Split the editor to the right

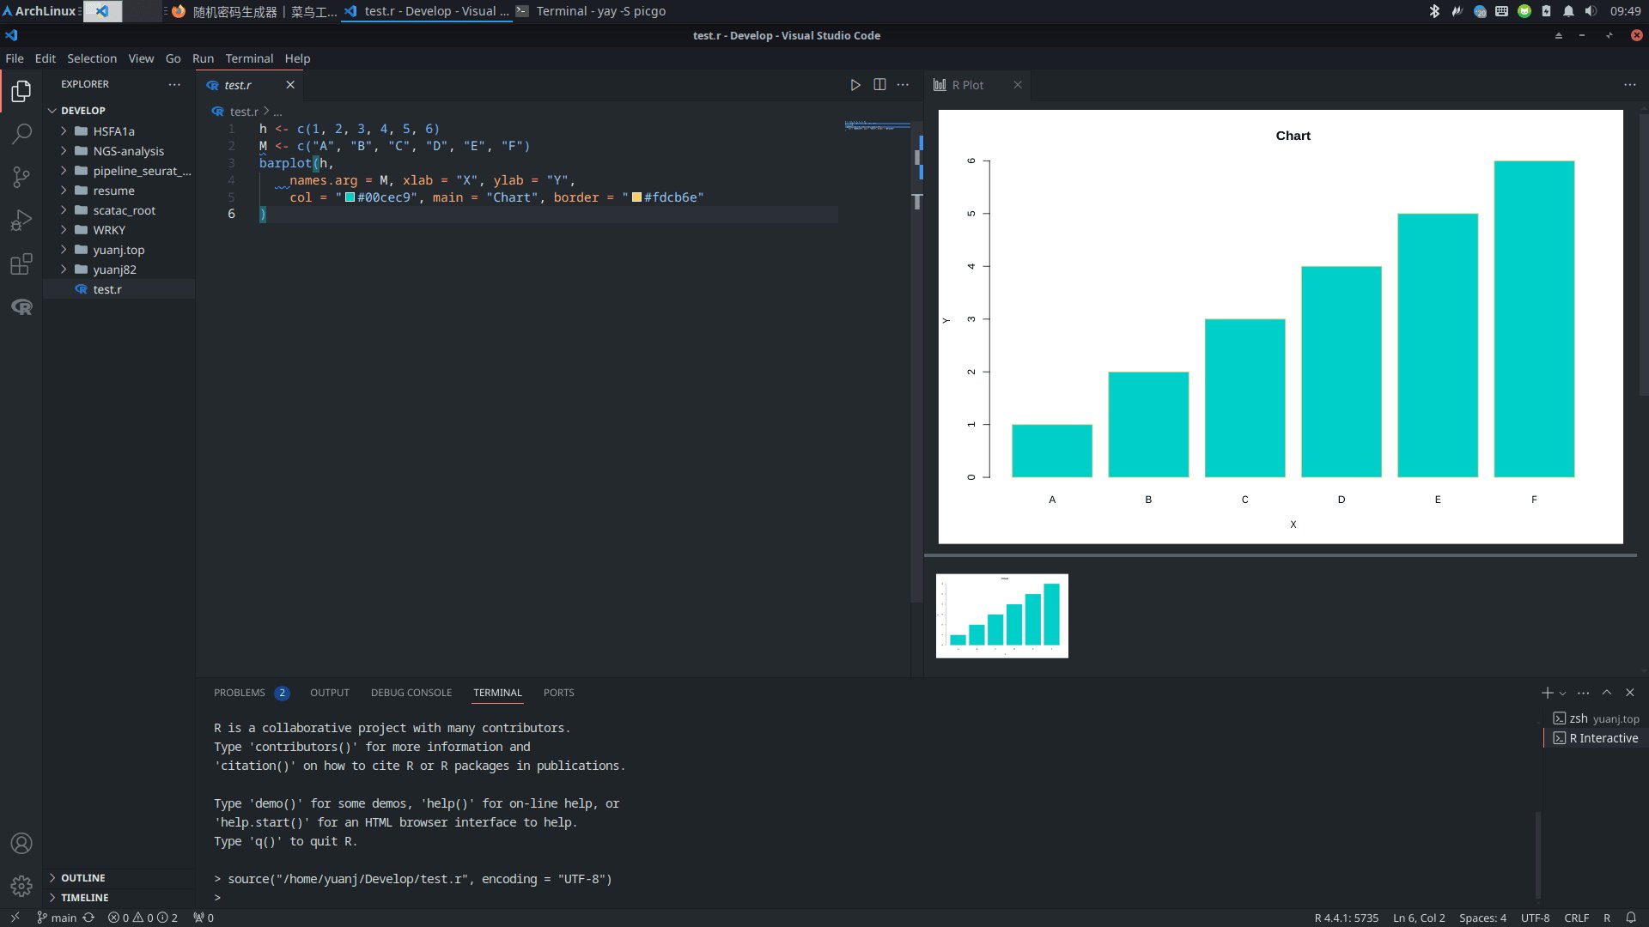pos(879,85)
